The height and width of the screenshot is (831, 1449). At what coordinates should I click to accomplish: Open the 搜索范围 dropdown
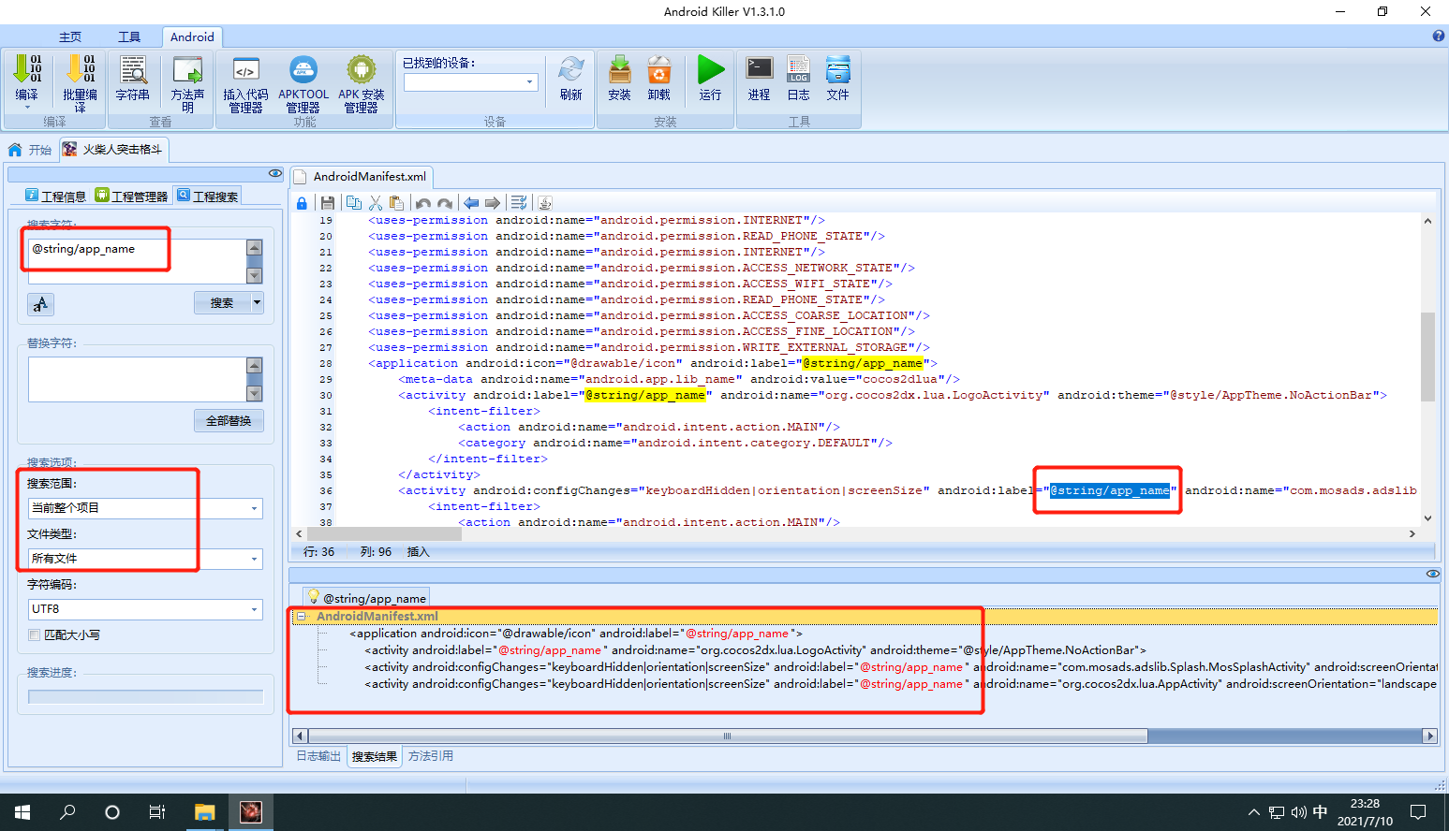tap(145, 508)
